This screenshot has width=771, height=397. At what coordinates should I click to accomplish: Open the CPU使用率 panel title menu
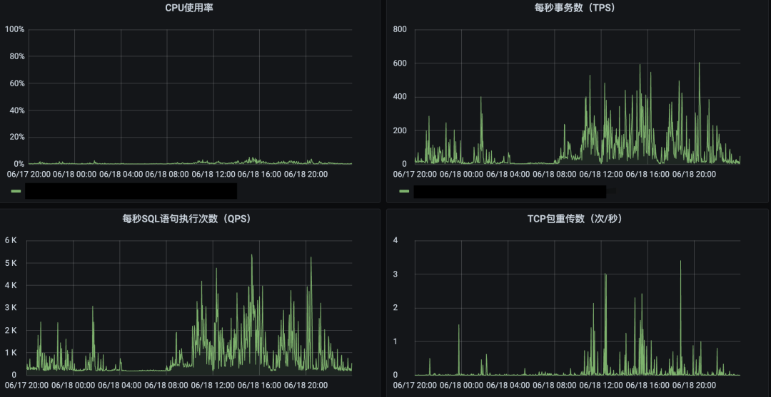pos(189,9)
